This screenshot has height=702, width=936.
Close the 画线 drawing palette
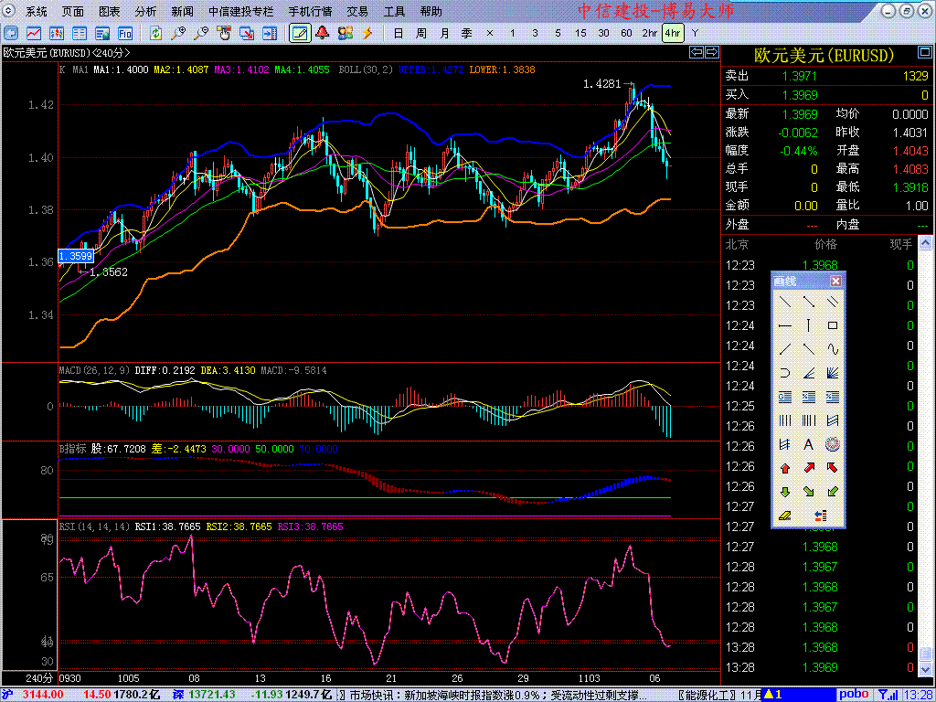[x=835, y=282]
